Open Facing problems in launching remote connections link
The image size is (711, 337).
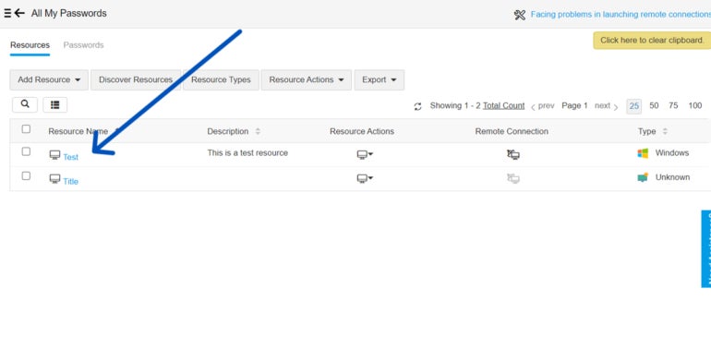tap(621, 15)
